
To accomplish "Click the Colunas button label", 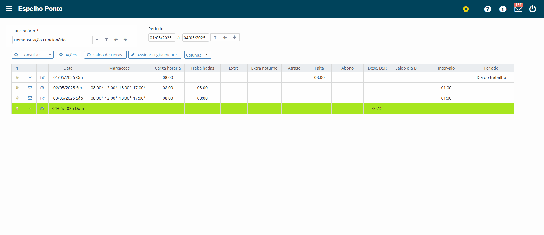I will 193,55.
